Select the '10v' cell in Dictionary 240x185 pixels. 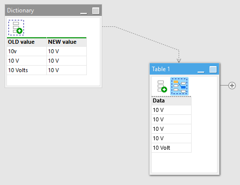click(x=26, y=51)
